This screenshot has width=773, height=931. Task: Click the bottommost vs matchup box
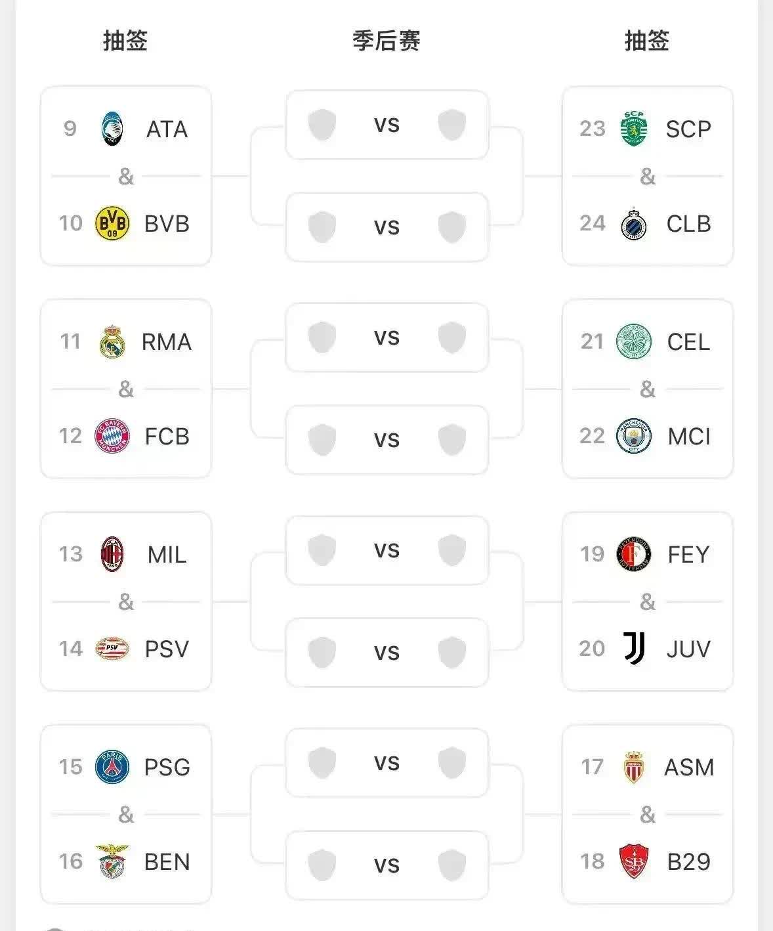pos(387,865)
